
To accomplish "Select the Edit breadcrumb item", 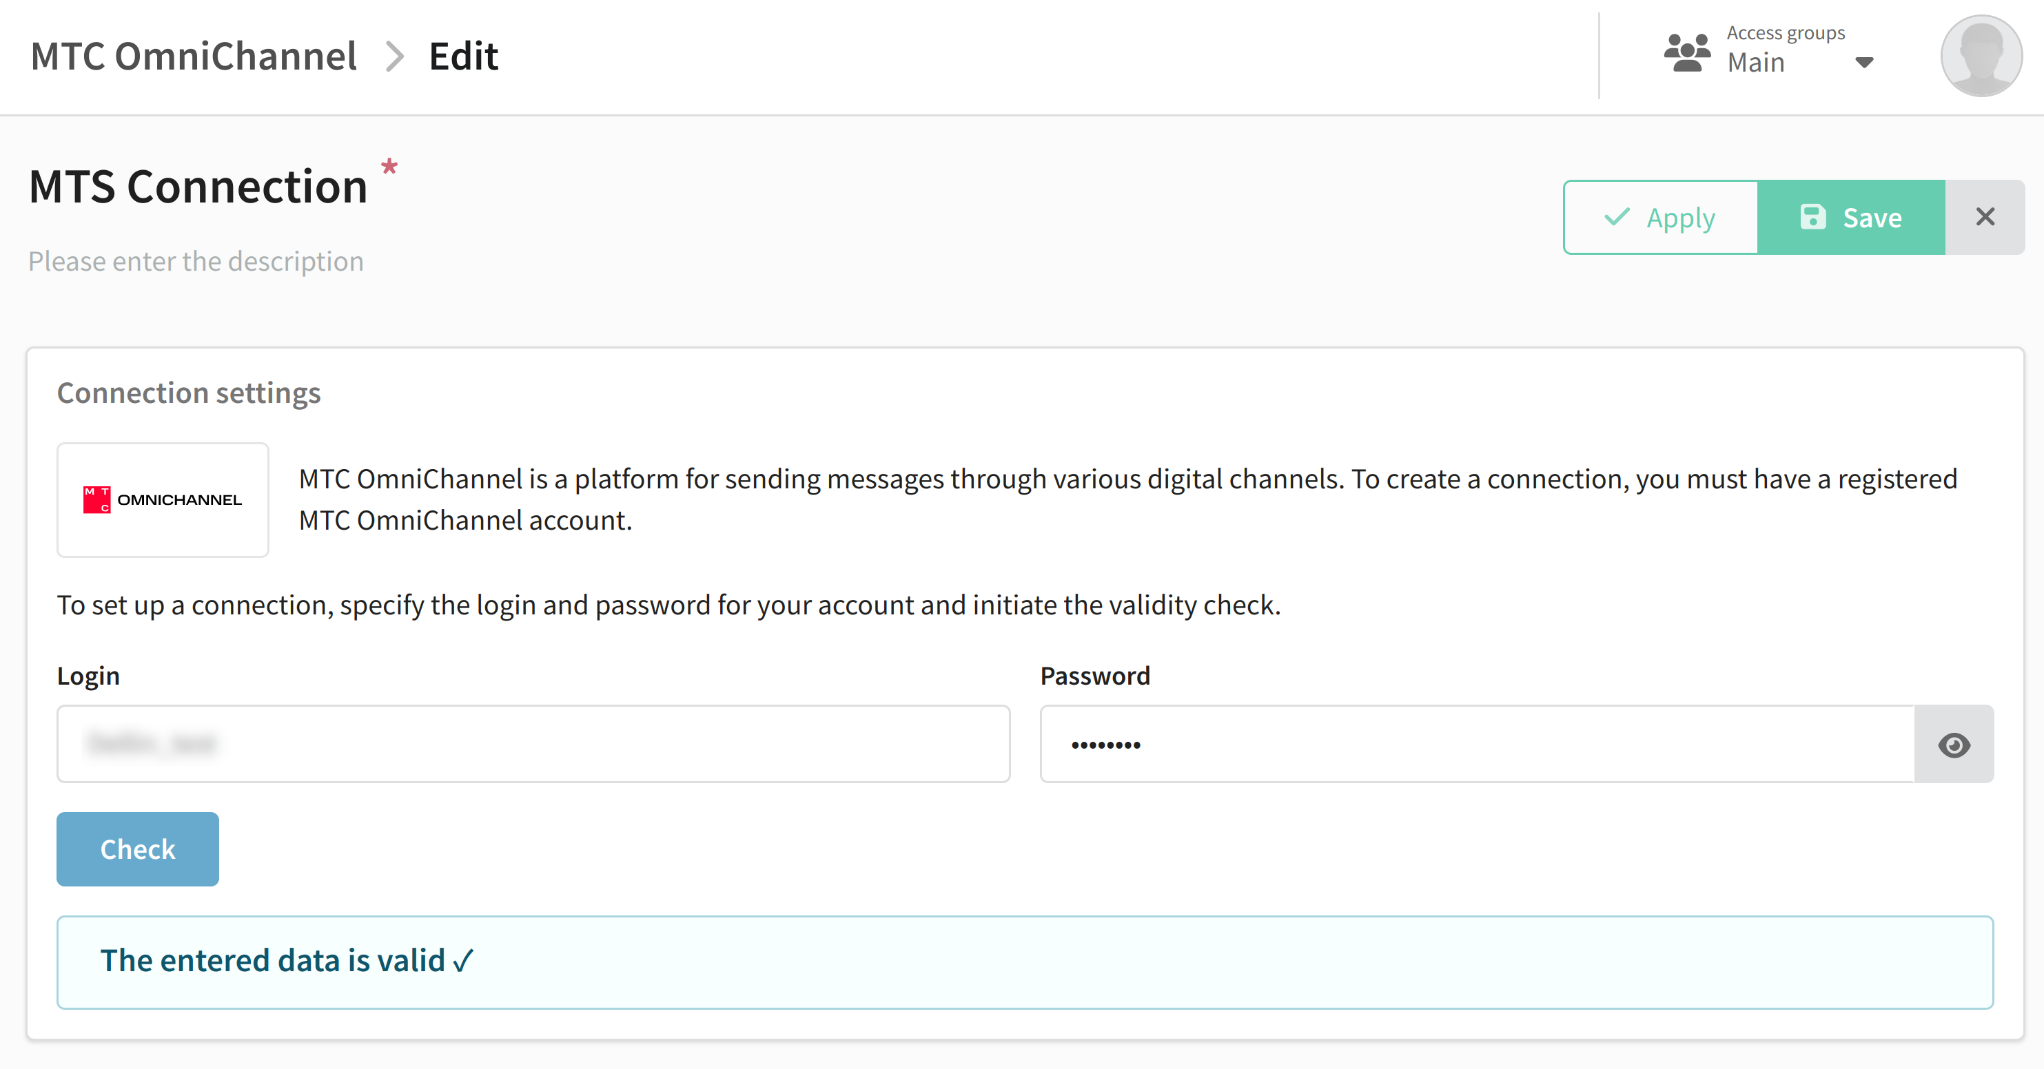I will point(463,56).
